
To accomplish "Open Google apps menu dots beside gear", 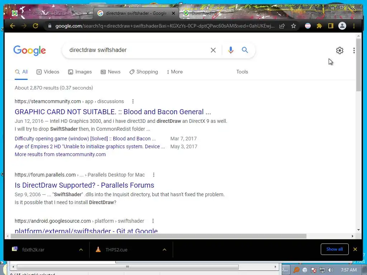I will coord(354,50).
